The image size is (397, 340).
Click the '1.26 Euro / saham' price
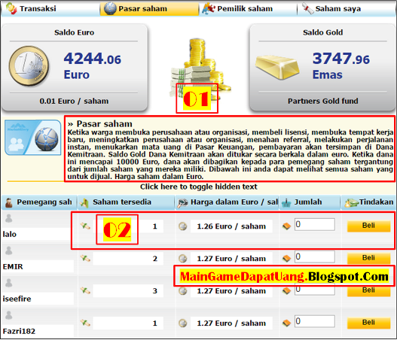231,226
